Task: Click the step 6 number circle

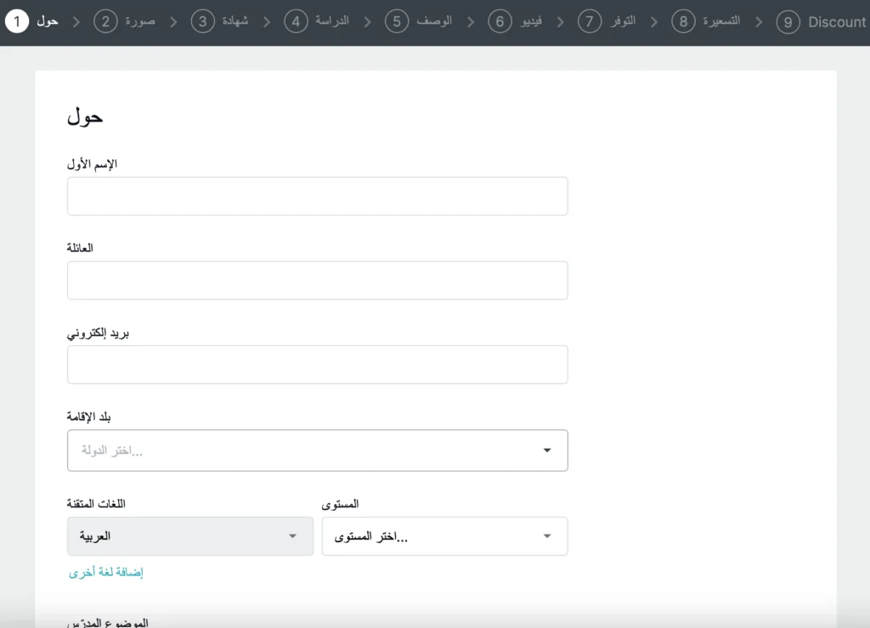Action: 500,21
